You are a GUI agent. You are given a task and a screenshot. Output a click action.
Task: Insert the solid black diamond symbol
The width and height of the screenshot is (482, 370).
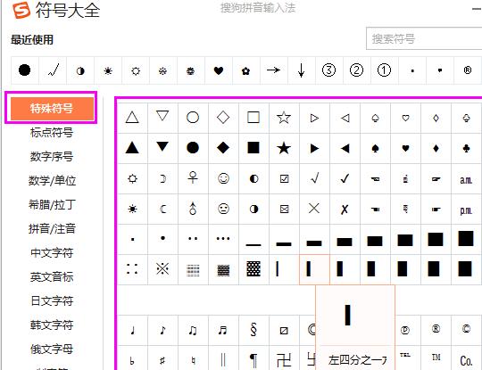coord(223,148)
